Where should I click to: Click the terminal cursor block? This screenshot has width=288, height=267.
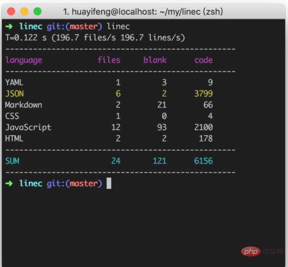(x=109, y=183)
